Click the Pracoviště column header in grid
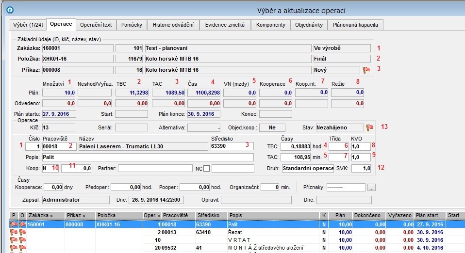Image resolution: width=465 pixels, height=253 pixels. pyautogui.click(x=178, y=215)
